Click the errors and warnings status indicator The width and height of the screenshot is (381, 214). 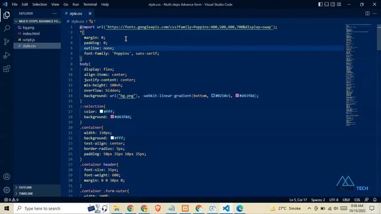11,200
